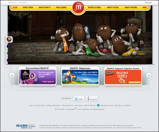Open the Mars Nutrition logo
This screenshot has height=132, width=159.
click(x=26, y=126)
